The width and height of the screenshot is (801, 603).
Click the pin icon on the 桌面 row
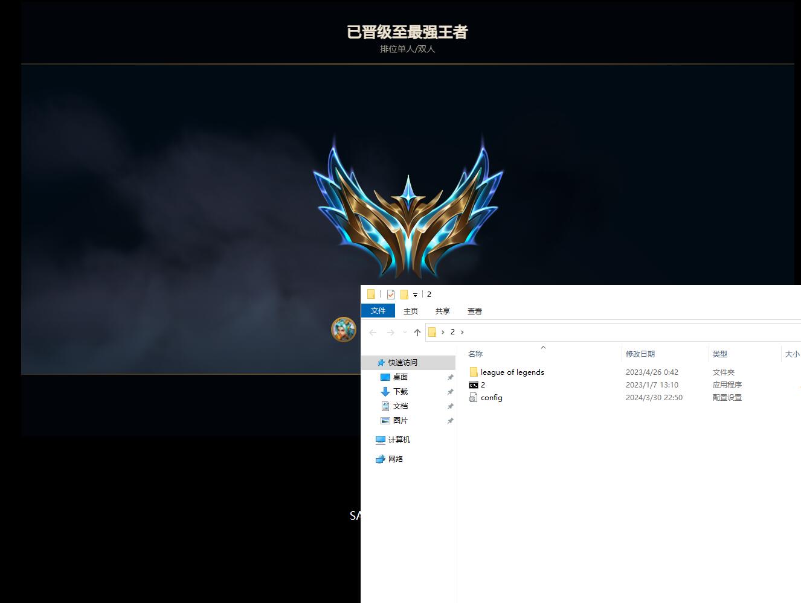click(x=450, y=377)
